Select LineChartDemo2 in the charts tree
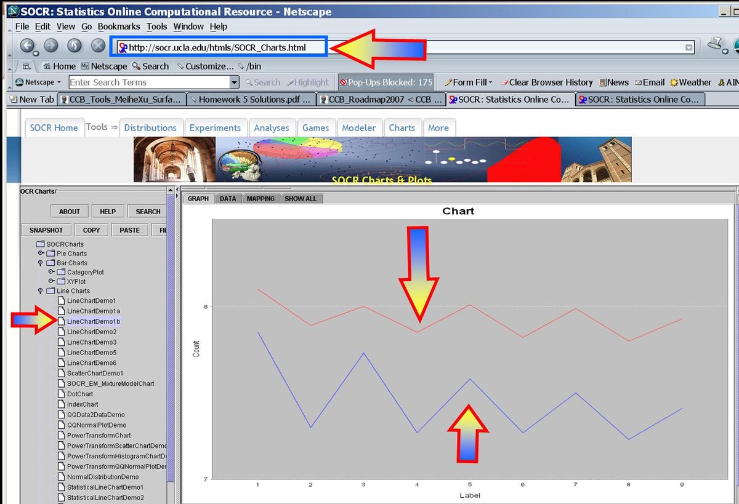The height and width of the screenshot is (504, 739). (x=91, y=332)
